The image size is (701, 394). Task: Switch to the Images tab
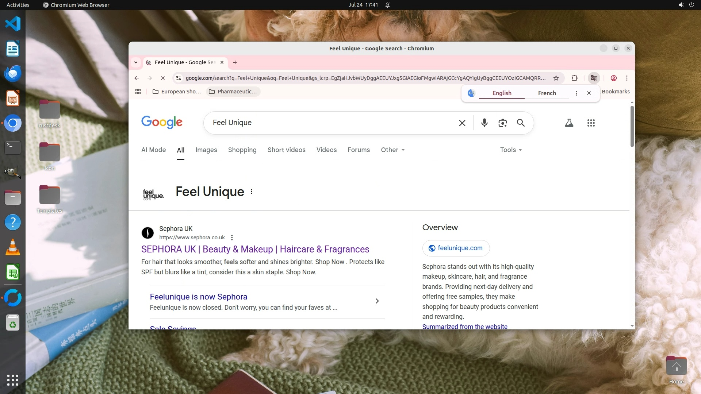(x=206, y=150)
